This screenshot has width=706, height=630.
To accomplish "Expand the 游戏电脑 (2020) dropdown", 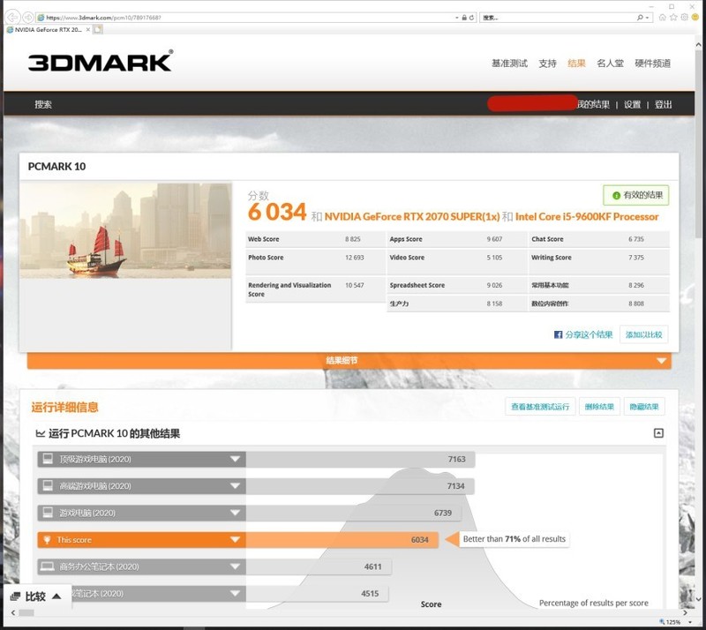I will tap(235, 513).
